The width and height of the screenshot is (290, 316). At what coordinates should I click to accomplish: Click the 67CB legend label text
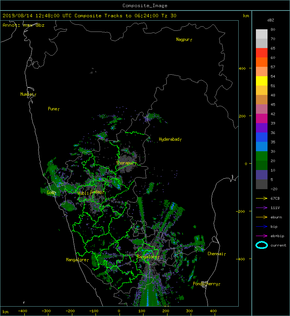(275, 199)
